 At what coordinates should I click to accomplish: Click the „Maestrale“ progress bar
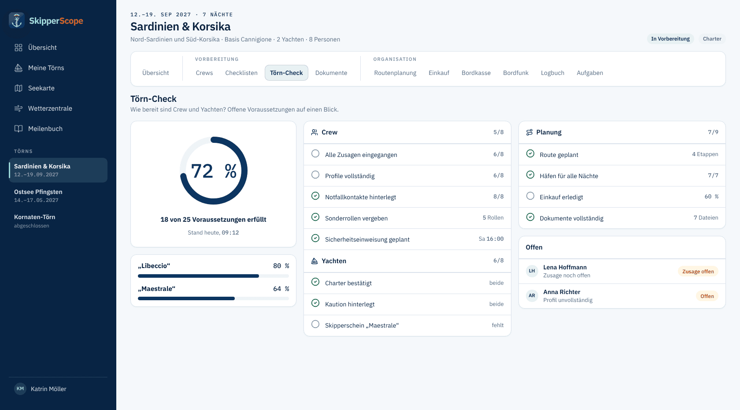[x=213, y=298]
